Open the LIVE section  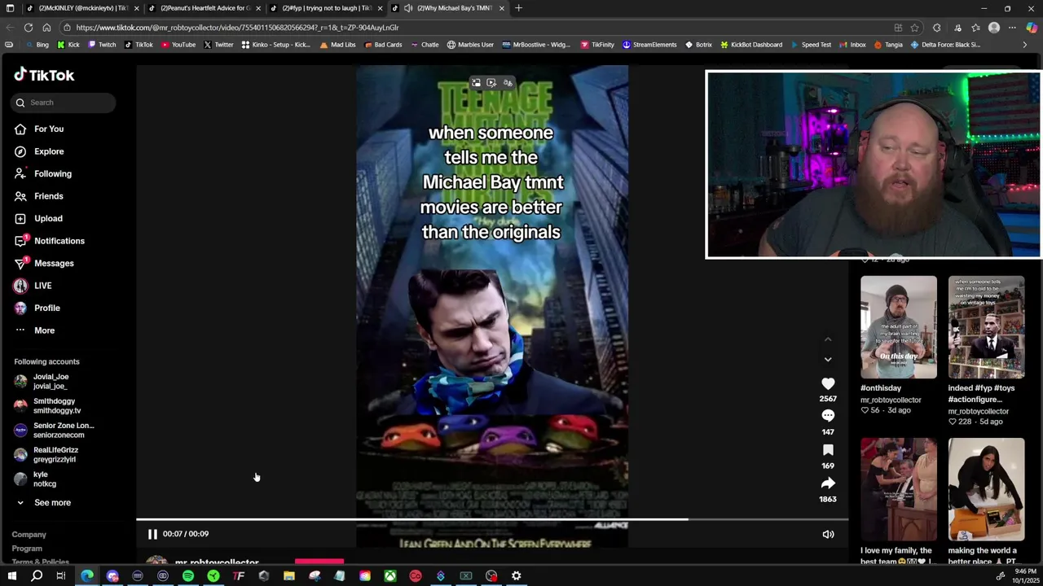coord(43,286)
